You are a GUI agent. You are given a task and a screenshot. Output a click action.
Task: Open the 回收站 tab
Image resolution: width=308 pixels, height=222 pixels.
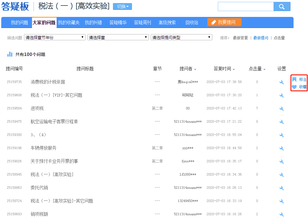192,22
